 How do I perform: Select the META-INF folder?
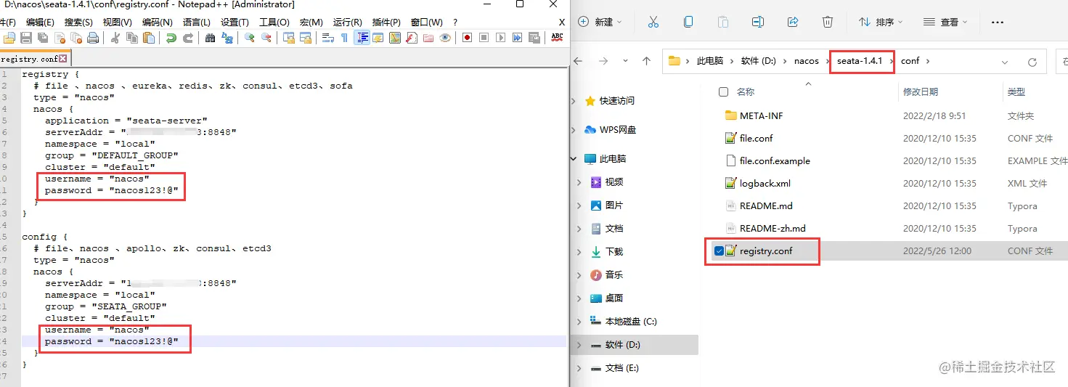click(x=761, y=115)
